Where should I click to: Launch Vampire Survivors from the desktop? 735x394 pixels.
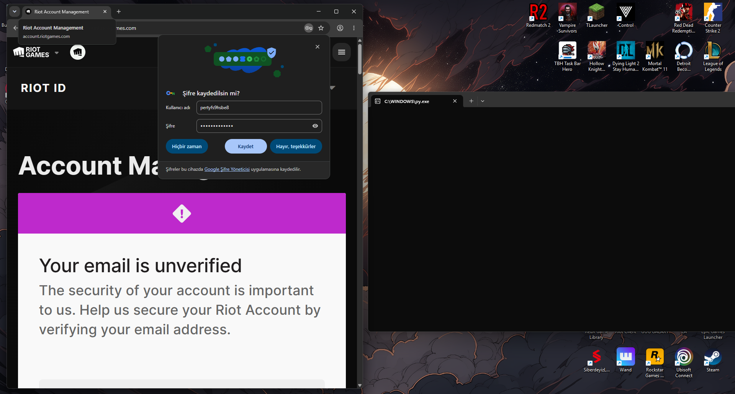[567, 18]
